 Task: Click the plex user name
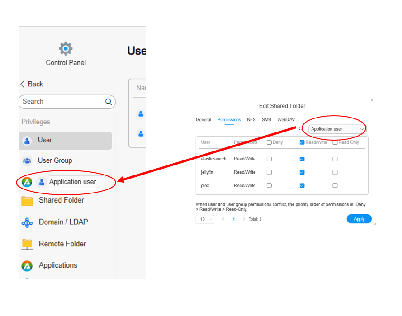click(205, 185)
